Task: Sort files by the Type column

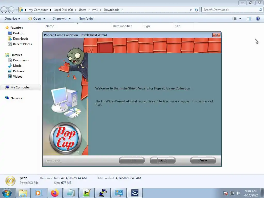Action: [x=158, y=26]
